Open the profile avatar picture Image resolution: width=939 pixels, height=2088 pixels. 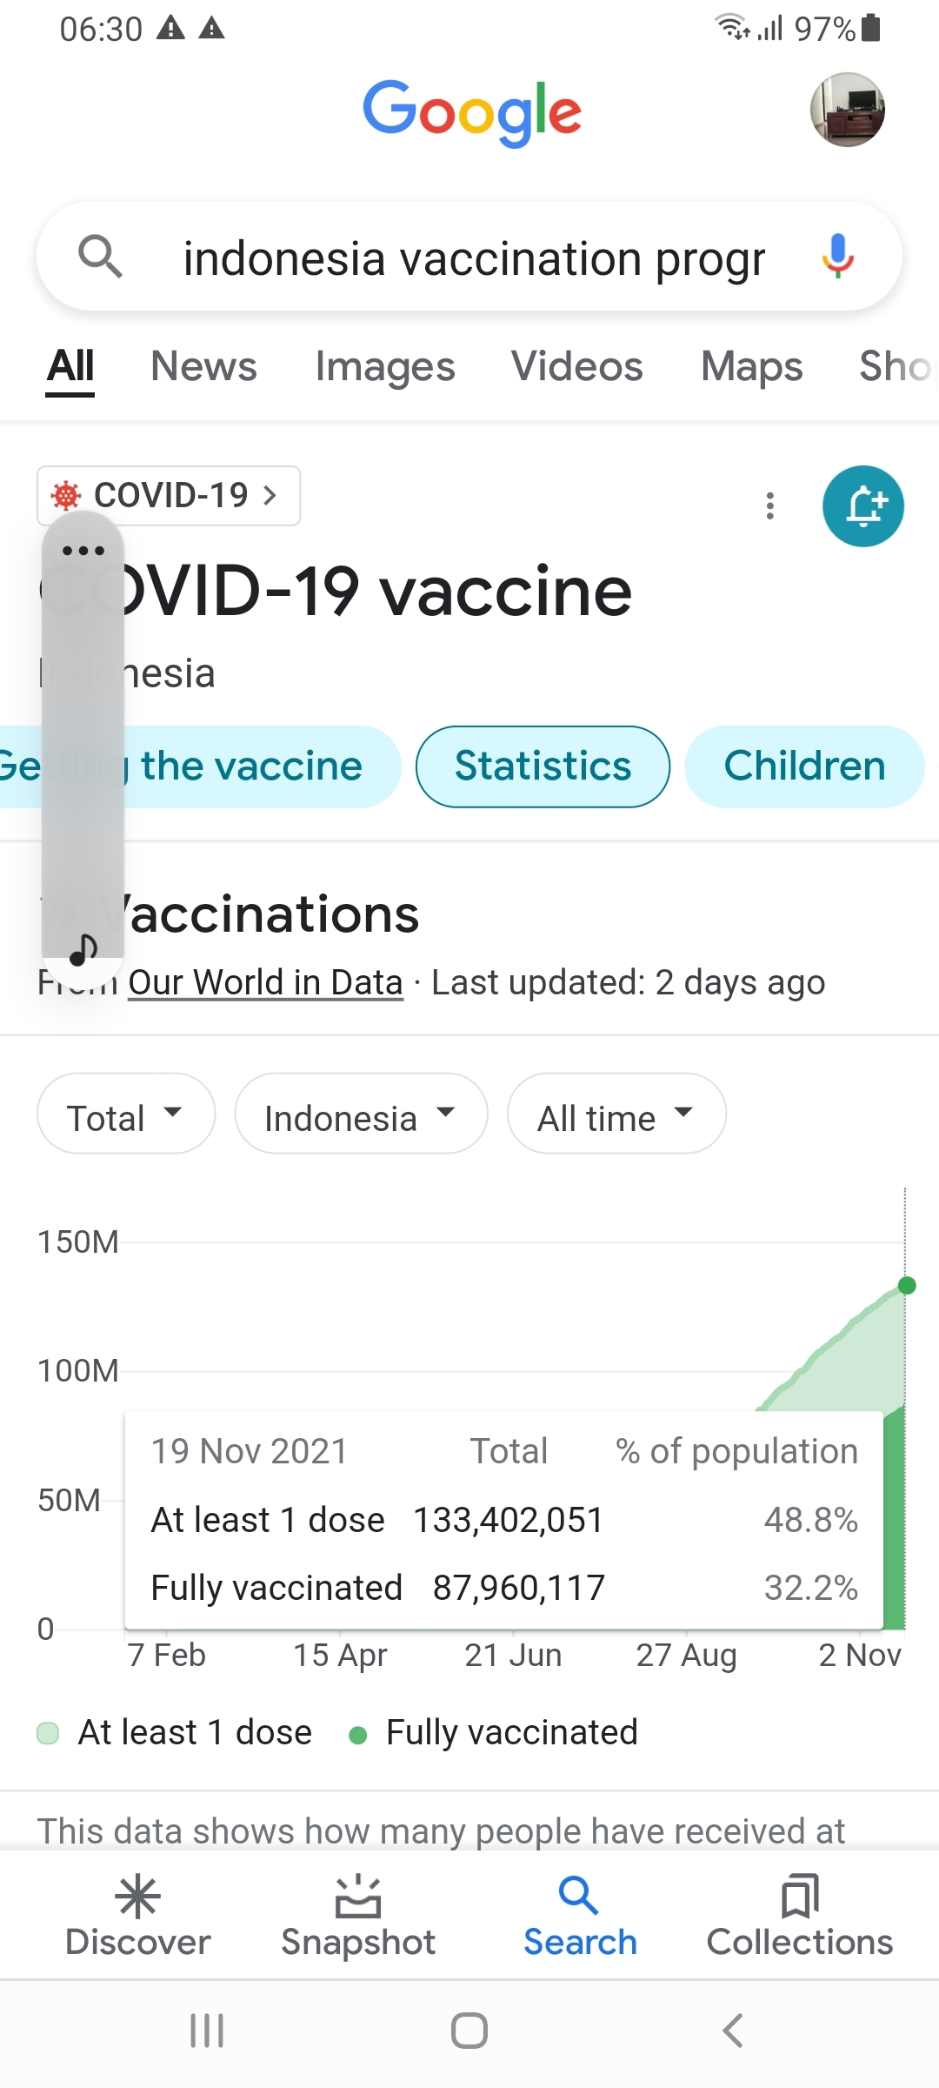(847, 110)
